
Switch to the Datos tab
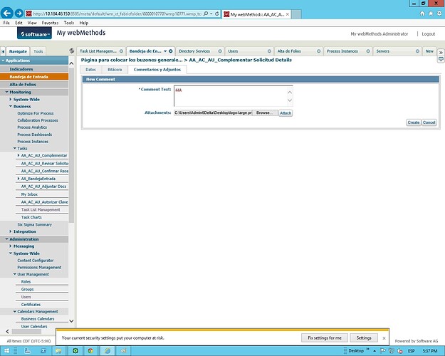point(90,70)
